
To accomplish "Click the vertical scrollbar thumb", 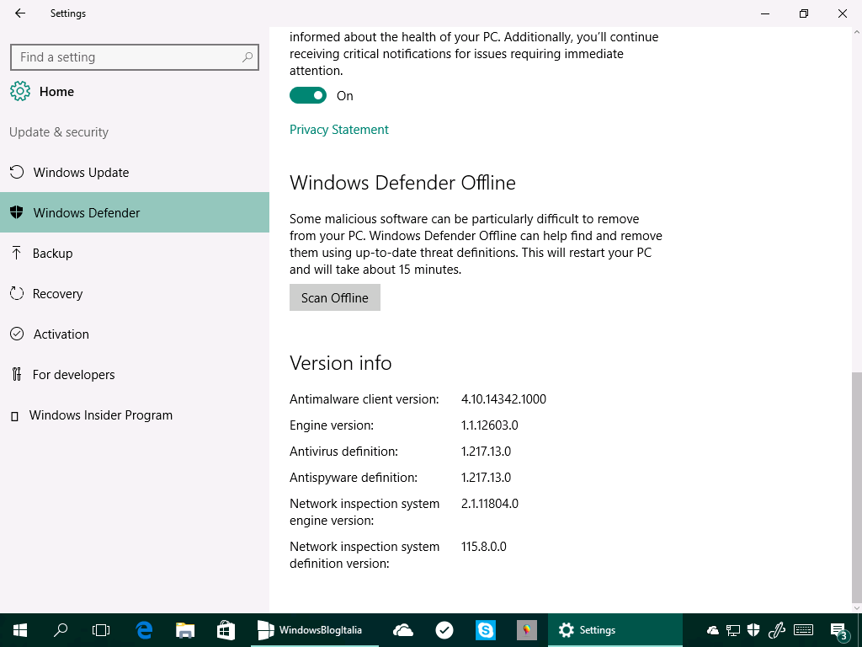I will pos(856,486).
